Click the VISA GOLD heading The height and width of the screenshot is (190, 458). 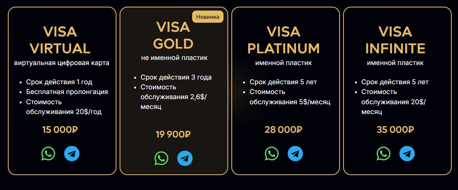click(x=173, y=35)
